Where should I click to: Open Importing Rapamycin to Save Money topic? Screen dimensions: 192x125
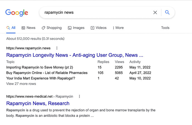click(40, 67)
